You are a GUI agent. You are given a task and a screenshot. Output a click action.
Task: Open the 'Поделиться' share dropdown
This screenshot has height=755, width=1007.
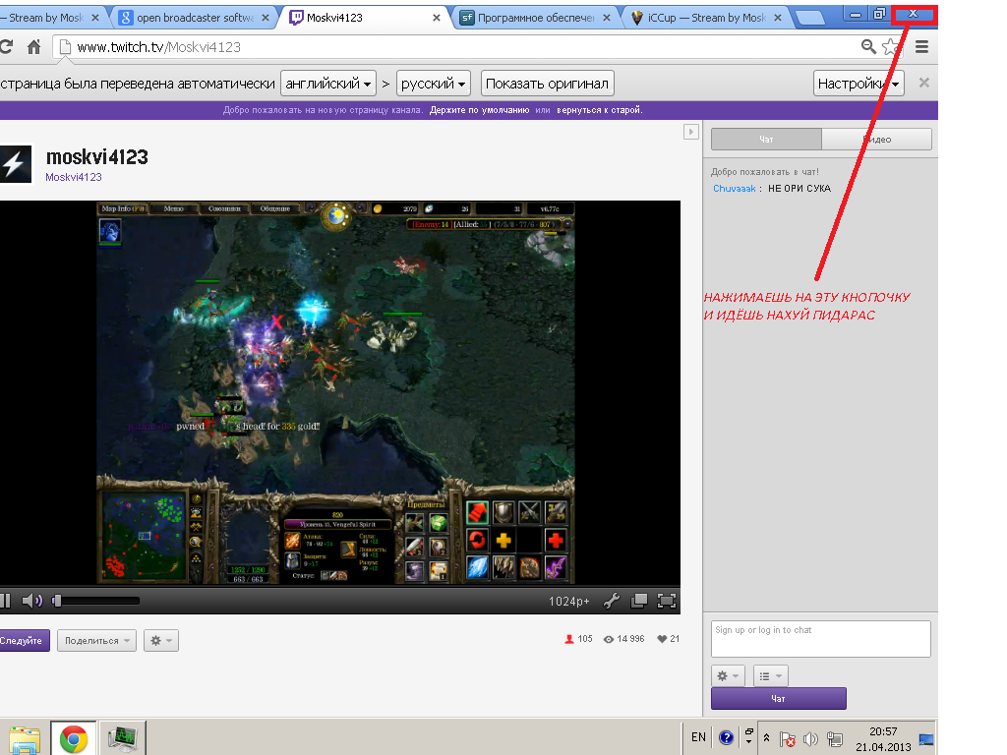[97, 640]
